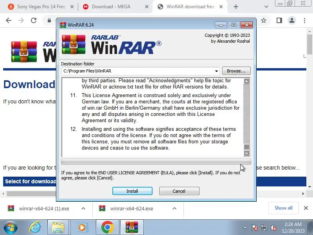This screenshot has height=235, width=313.
Task: Open a new Chrome tab
Action: point(236,7)
